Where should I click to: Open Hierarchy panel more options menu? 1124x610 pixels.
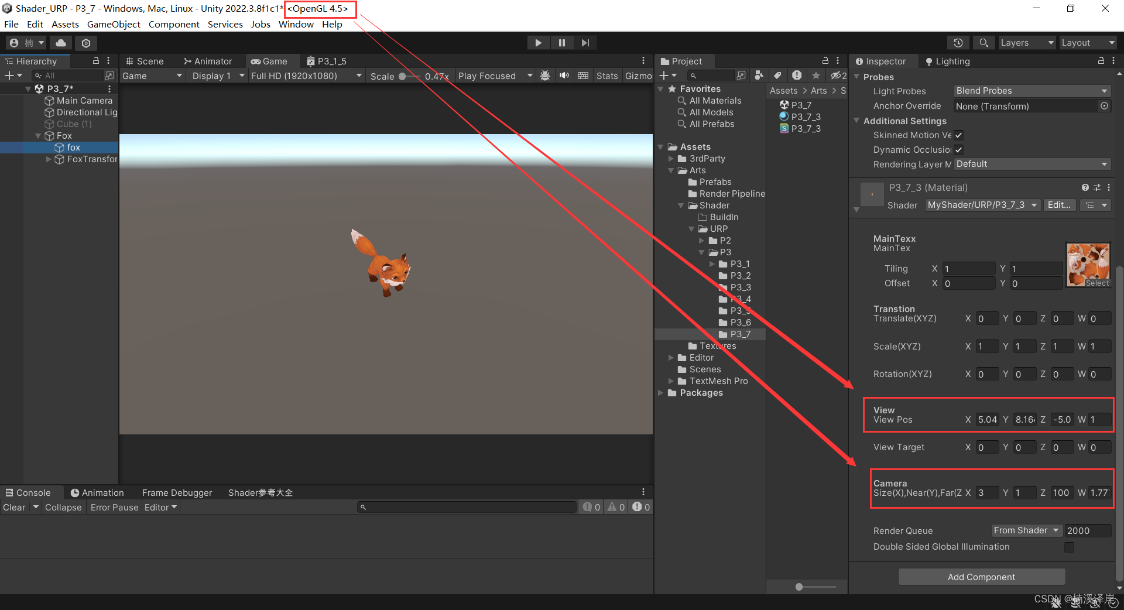109,60
